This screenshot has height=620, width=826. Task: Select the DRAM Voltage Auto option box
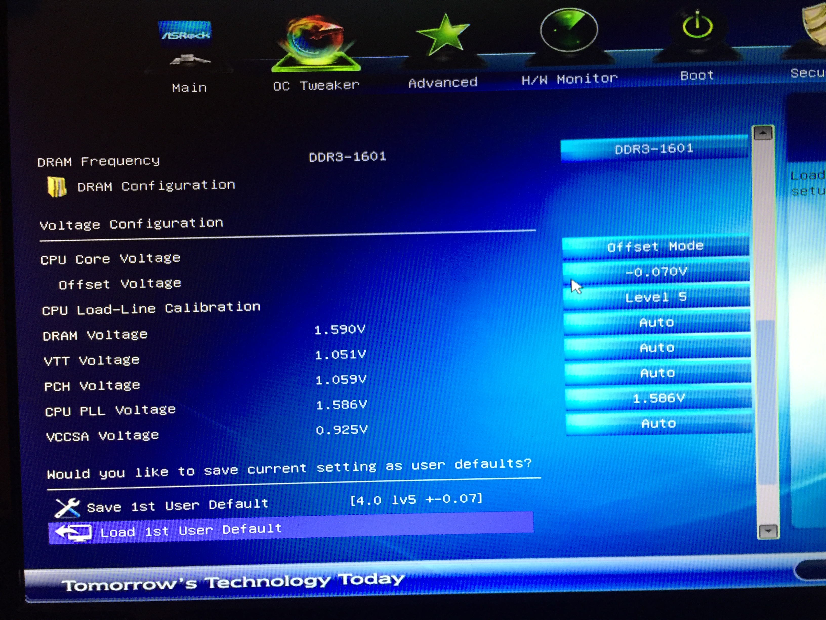click(x=657, y=322)
